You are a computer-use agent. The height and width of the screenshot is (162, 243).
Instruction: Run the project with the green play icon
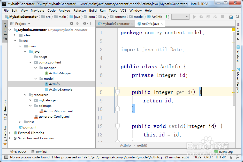[194, 17]
